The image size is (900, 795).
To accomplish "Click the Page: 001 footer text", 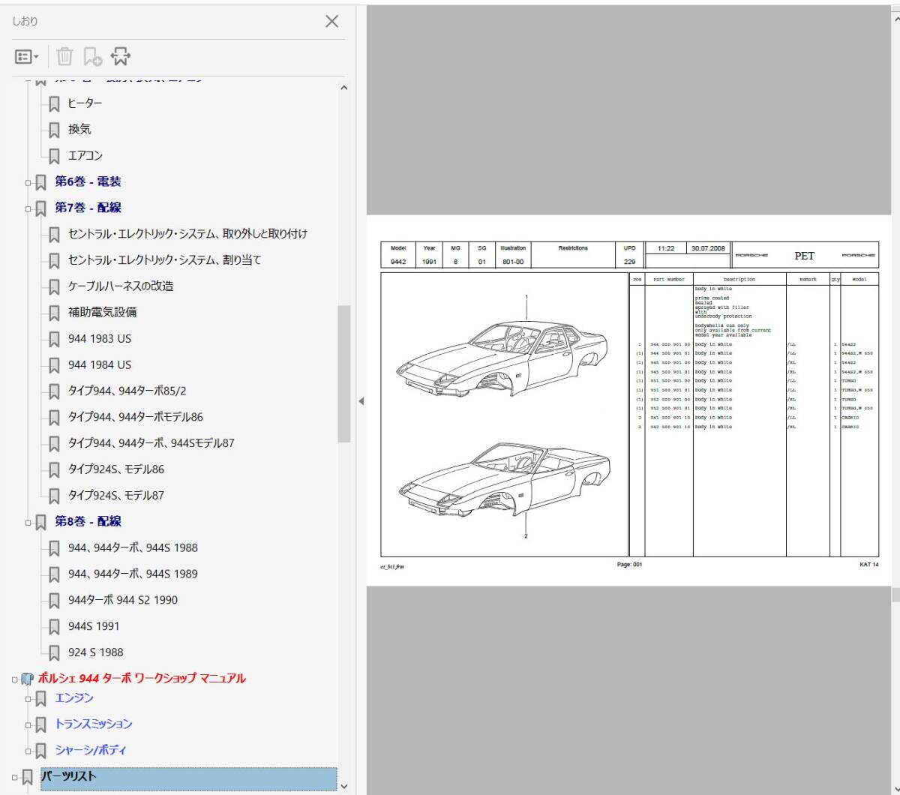I will [x=629, y=565].
